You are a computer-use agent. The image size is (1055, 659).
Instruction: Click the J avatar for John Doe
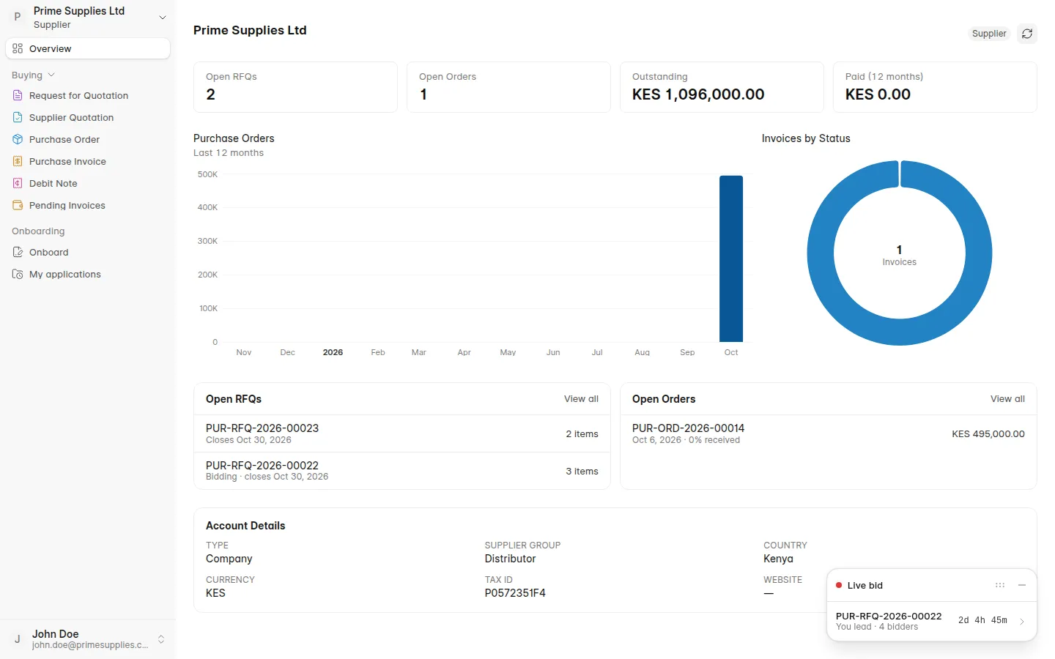coord(18,639)
